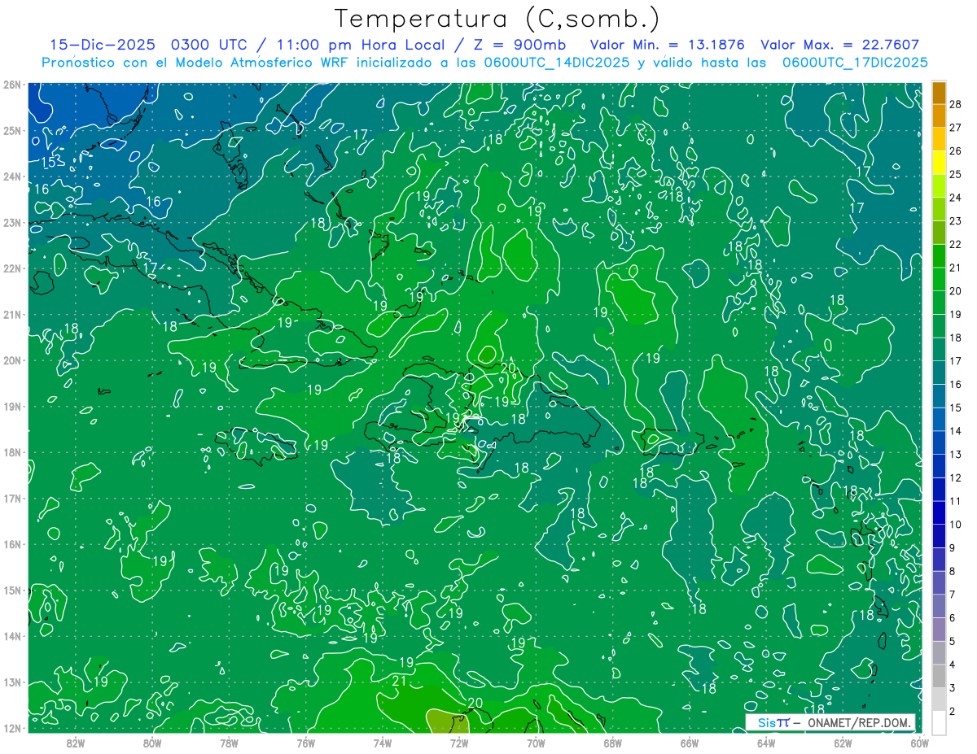Image resolution: width=977 pixels, height=754 pixels.
Task: Click the '26N' latitude axis label
Action: click(12, 85)
